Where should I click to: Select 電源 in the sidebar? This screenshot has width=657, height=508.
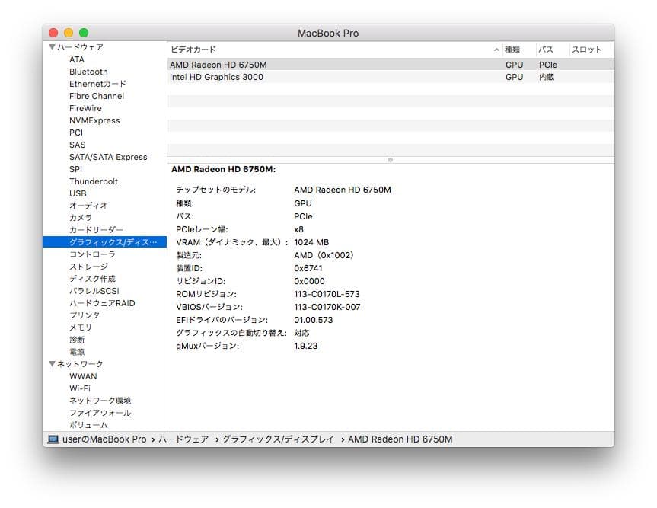pyautogui.click(x=77, y=351)
